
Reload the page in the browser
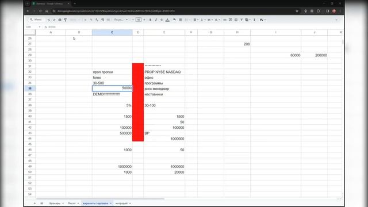pyautogui.click(x=40, y=11)
